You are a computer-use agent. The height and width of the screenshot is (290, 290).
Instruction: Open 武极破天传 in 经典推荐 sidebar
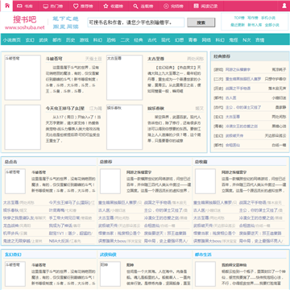pyautogui.click(x=234, y=135)
